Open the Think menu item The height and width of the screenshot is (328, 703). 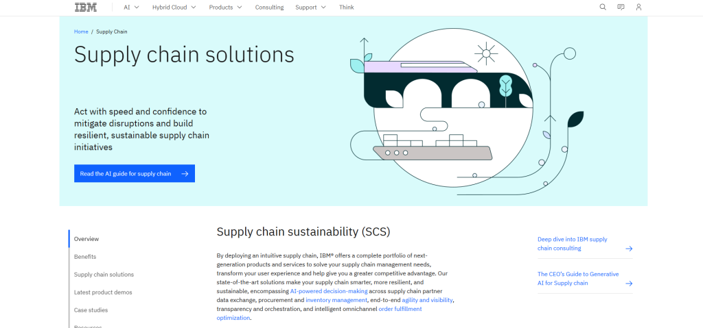[347, 7]
